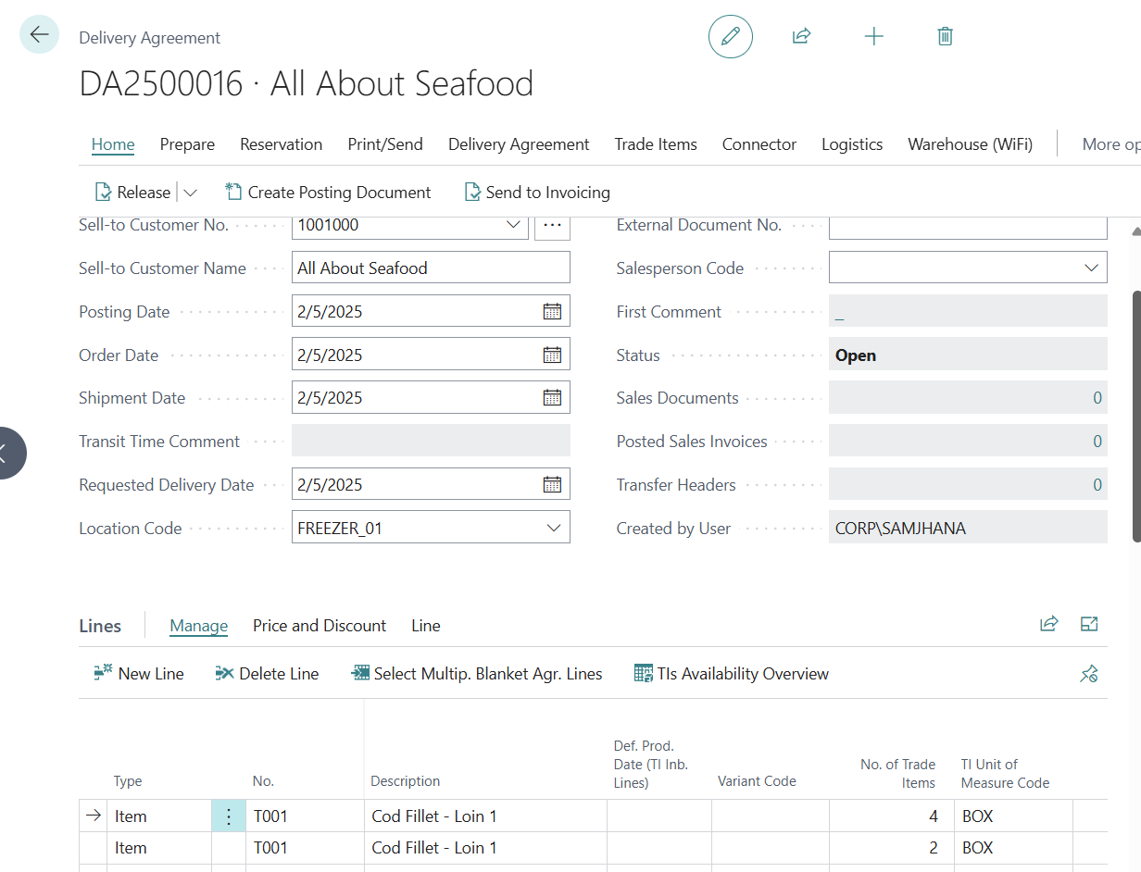Expand the Release dropdown arrow
The width and height of the screenshot is (1141, 872).
190,193
